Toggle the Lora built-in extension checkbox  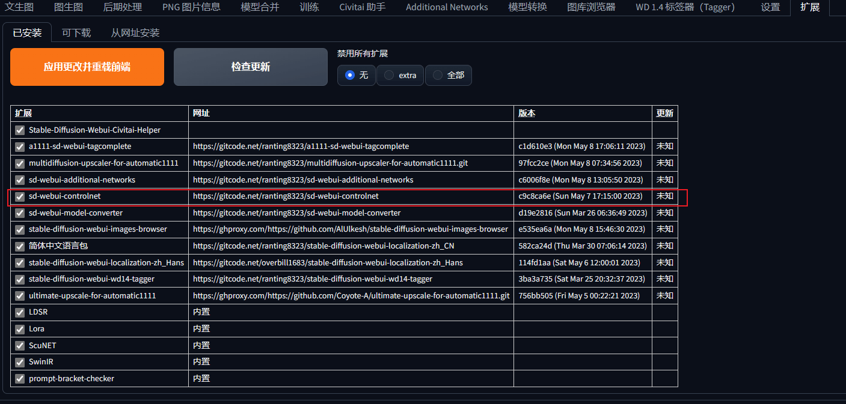tap(20, 329)
